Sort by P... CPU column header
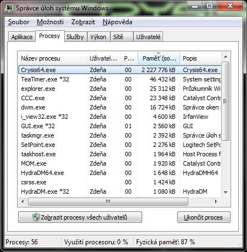 (129, 58)
